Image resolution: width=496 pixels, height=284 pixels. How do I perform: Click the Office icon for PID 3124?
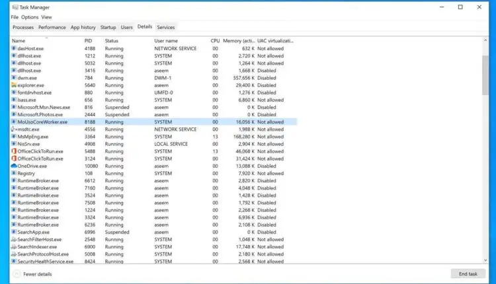click(14, 159)
